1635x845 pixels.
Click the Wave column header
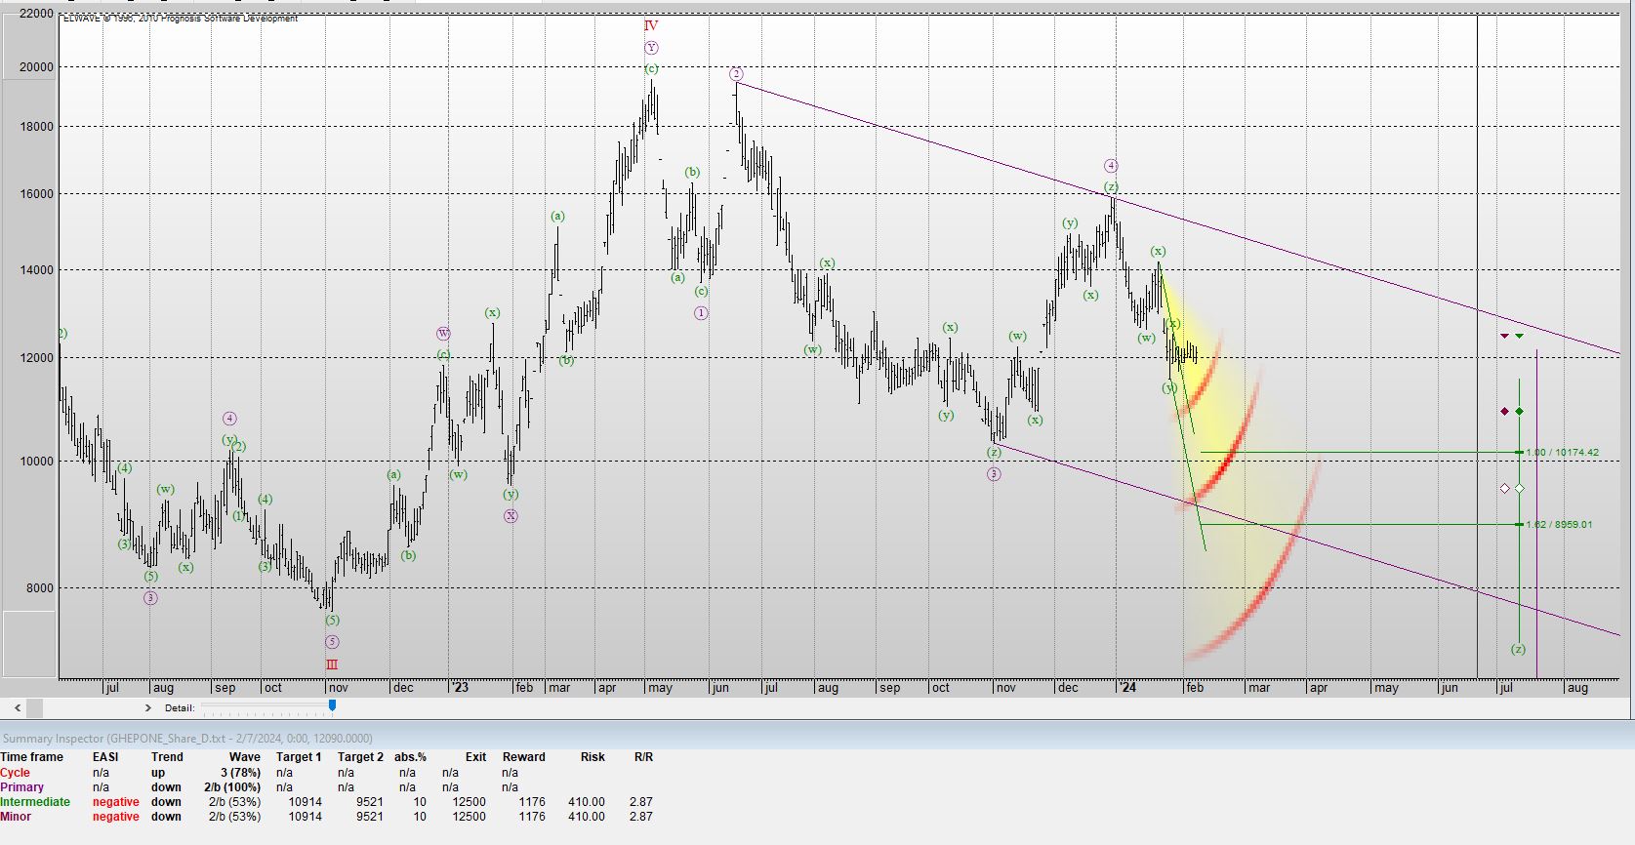click(x=245, y=757)
